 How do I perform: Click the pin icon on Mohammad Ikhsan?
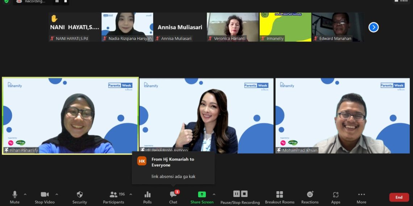click(279, 150)
